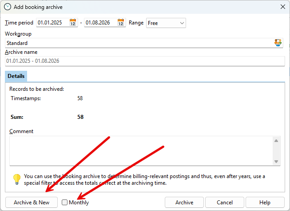Click into the Archive name field
The image size is (290, 211).
click(x=144, y=61)
